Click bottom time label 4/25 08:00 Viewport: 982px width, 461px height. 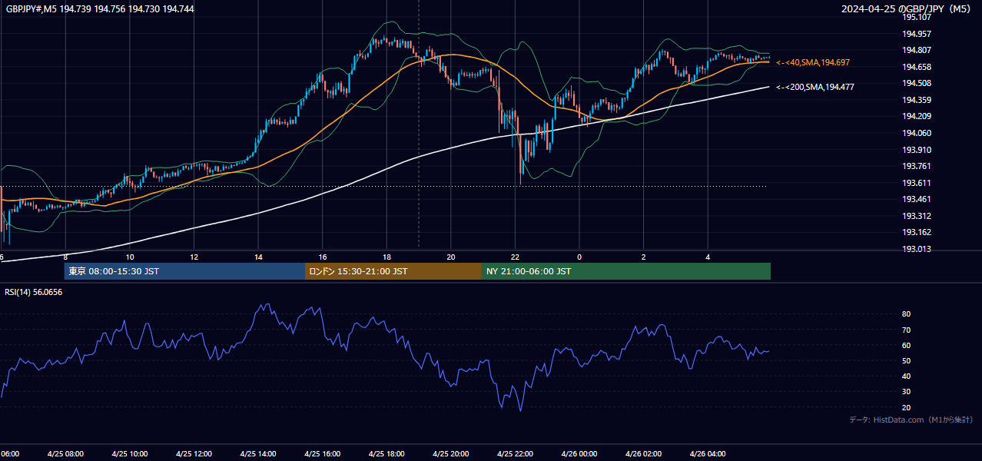point(65,454)
